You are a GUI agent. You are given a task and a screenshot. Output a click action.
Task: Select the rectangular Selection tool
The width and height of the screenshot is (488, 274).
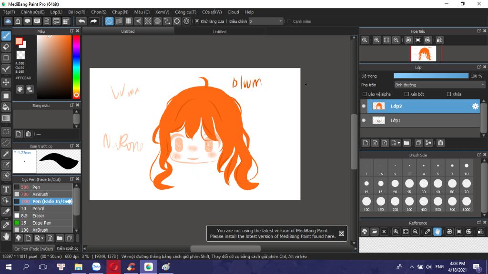click(x=6, y=132)
